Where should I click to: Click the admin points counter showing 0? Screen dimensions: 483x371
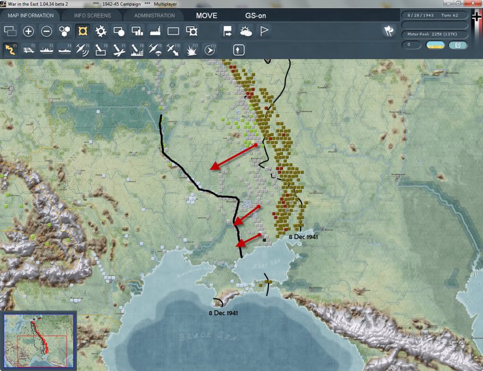click(411, 45)
